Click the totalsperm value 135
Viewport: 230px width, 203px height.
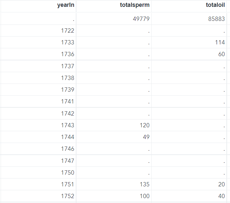point(145,184)
